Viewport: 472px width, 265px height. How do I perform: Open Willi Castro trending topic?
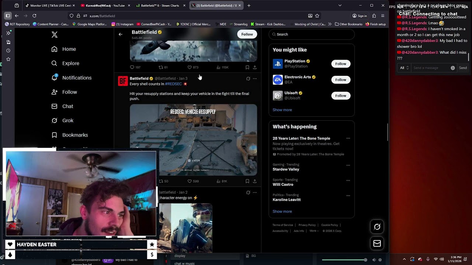tap(283, 184)
